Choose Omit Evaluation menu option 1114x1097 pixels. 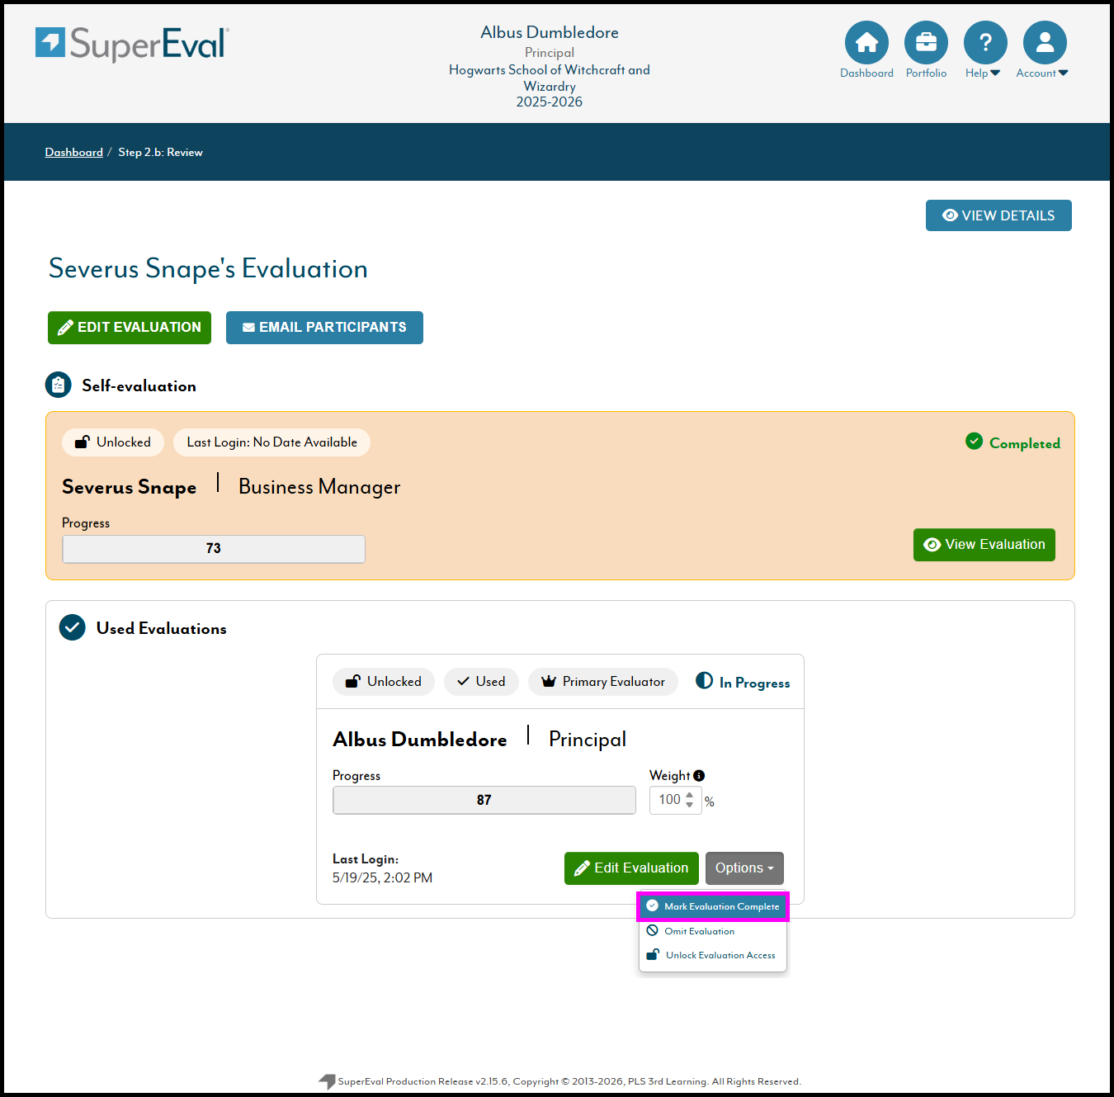[x=699, y=931]
